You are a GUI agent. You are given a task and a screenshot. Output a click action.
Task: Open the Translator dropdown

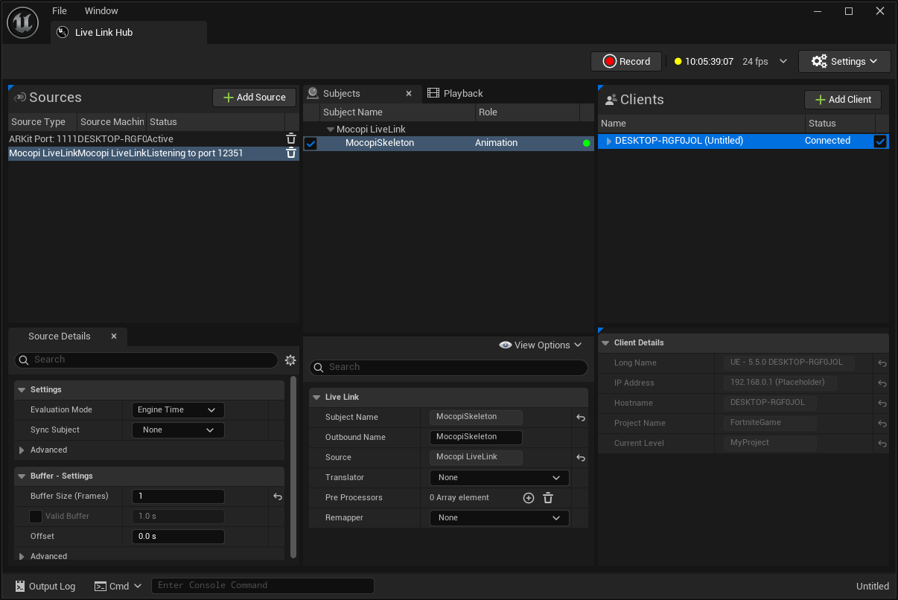[x=499, y=478]
